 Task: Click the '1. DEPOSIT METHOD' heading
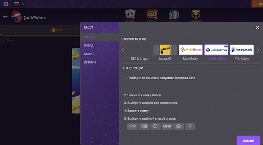tap(133, 39)
